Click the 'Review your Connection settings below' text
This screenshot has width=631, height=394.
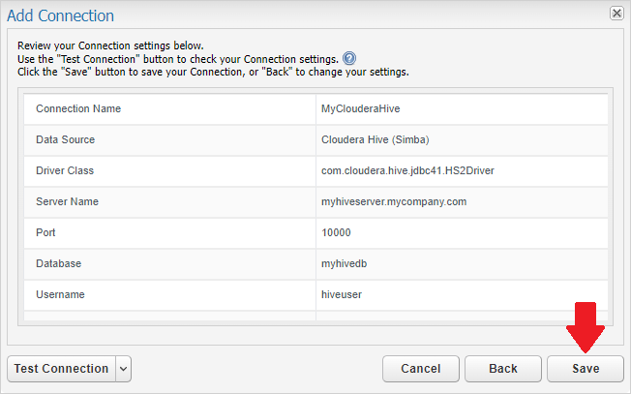(x=110, y=45)
